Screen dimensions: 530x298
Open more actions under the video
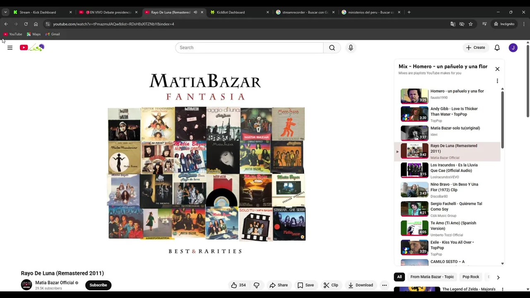click(384, 285)
